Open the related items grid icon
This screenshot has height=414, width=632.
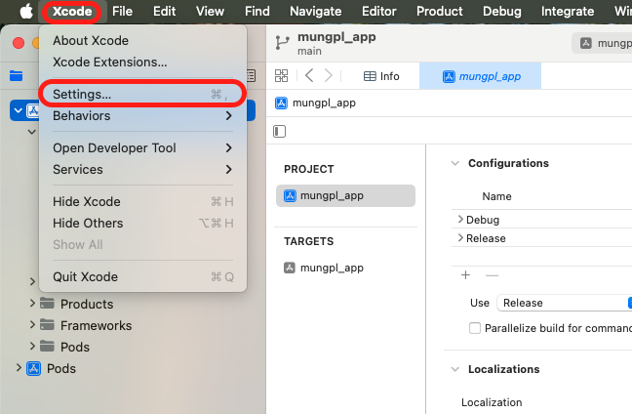[281, 75]
